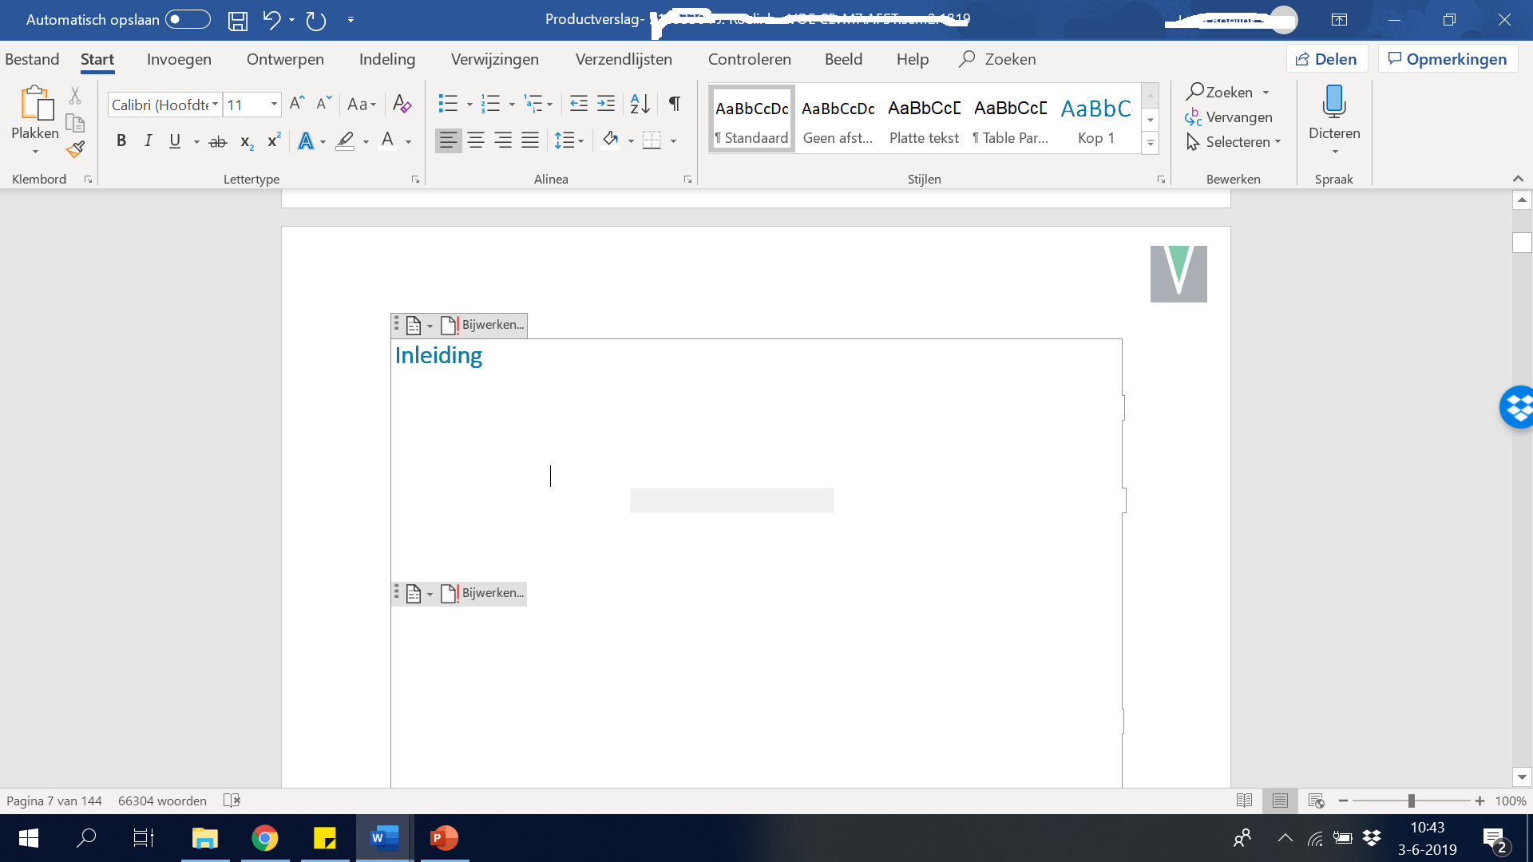Open the Verwijzingen ribbon tab

click(x=494, y=59)
